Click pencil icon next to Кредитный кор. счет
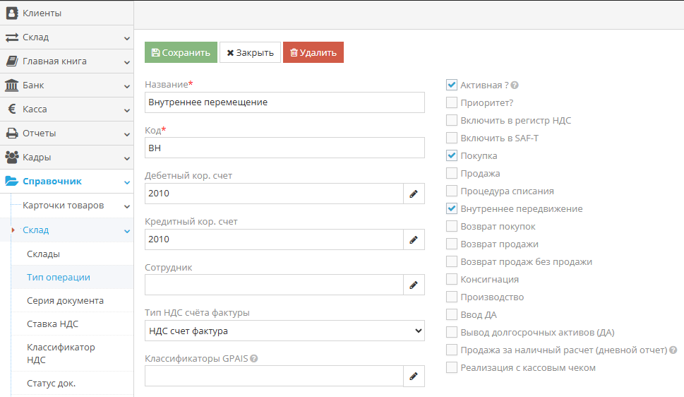 point(414,239)
